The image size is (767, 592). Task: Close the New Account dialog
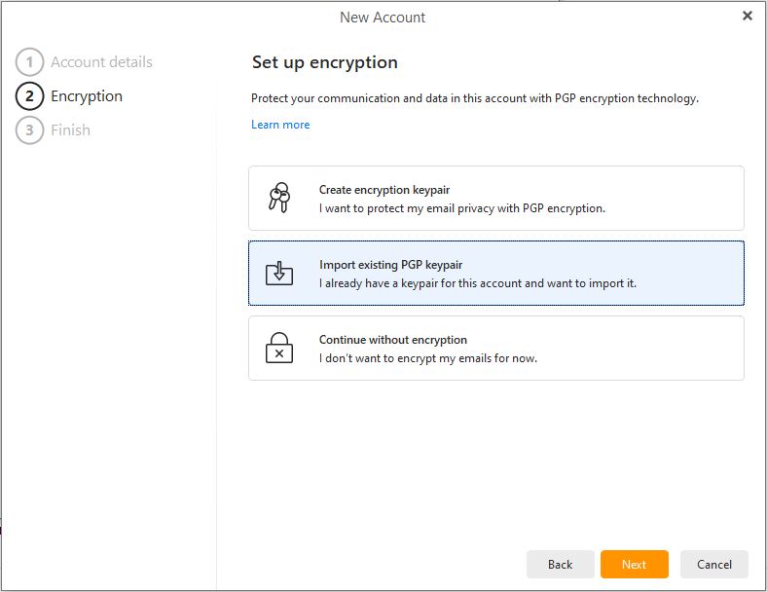[x=747, y=16]
